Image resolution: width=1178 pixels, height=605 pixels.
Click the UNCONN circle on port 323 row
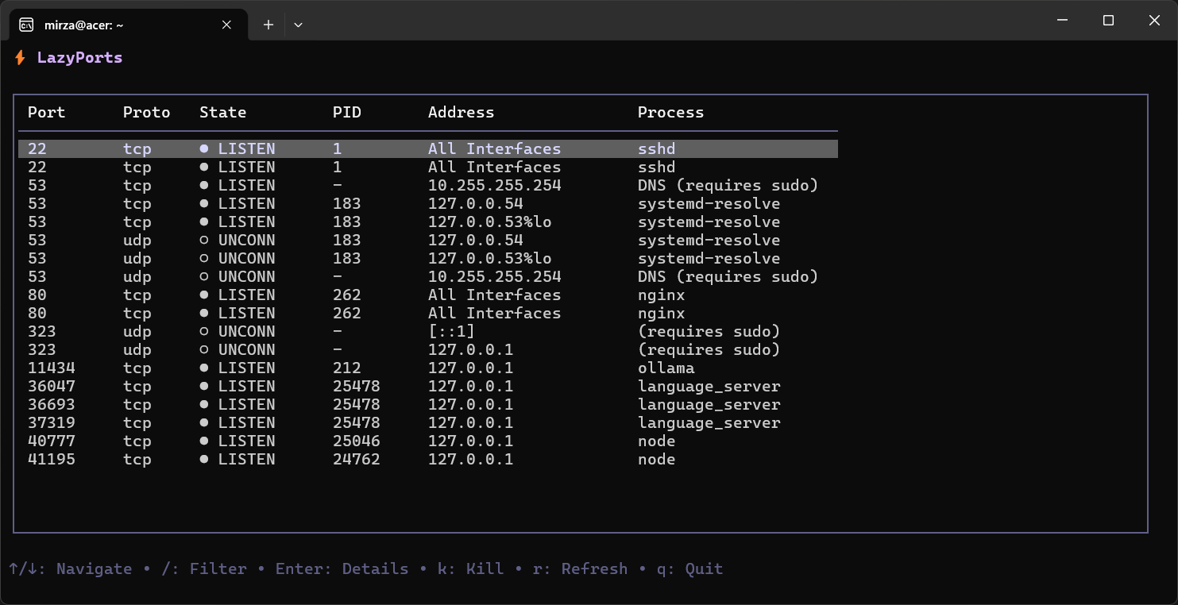click(x=204, y=331)
